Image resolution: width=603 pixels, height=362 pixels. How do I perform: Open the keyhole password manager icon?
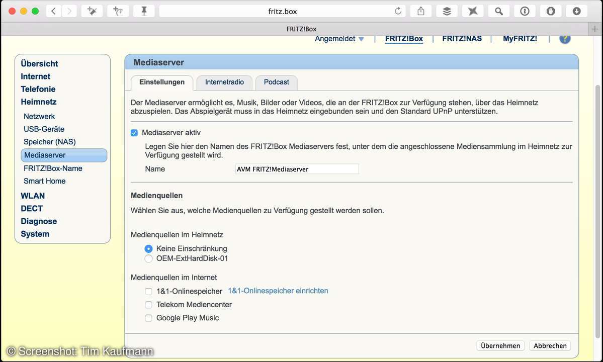[525, 11]
